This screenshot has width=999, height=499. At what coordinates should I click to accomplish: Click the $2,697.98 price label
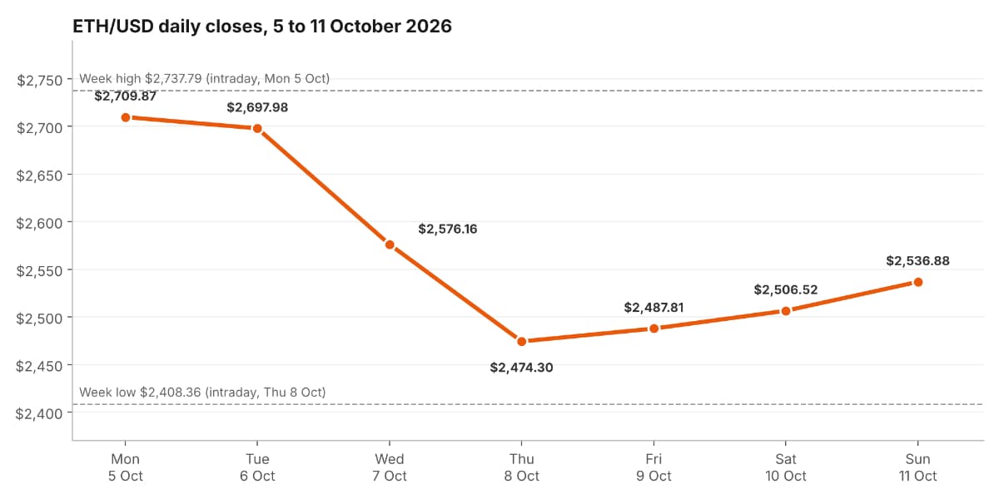pos(257,107)
